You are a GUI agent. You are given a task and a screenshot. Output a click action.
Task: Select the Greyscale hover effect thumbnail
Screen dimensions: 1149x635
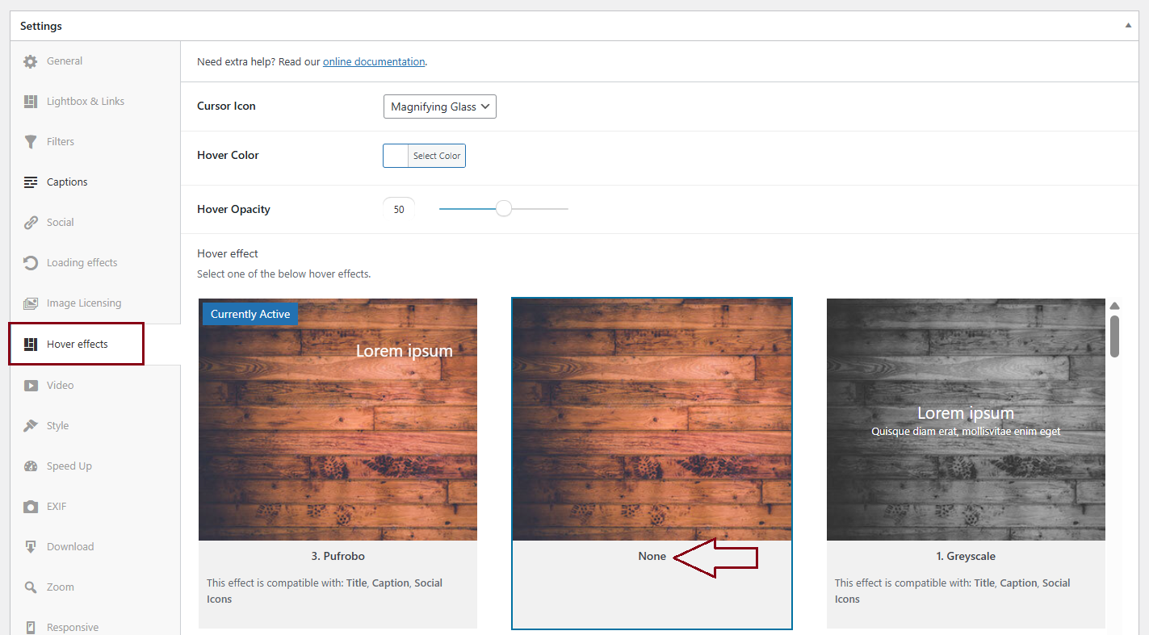[966, 420]
